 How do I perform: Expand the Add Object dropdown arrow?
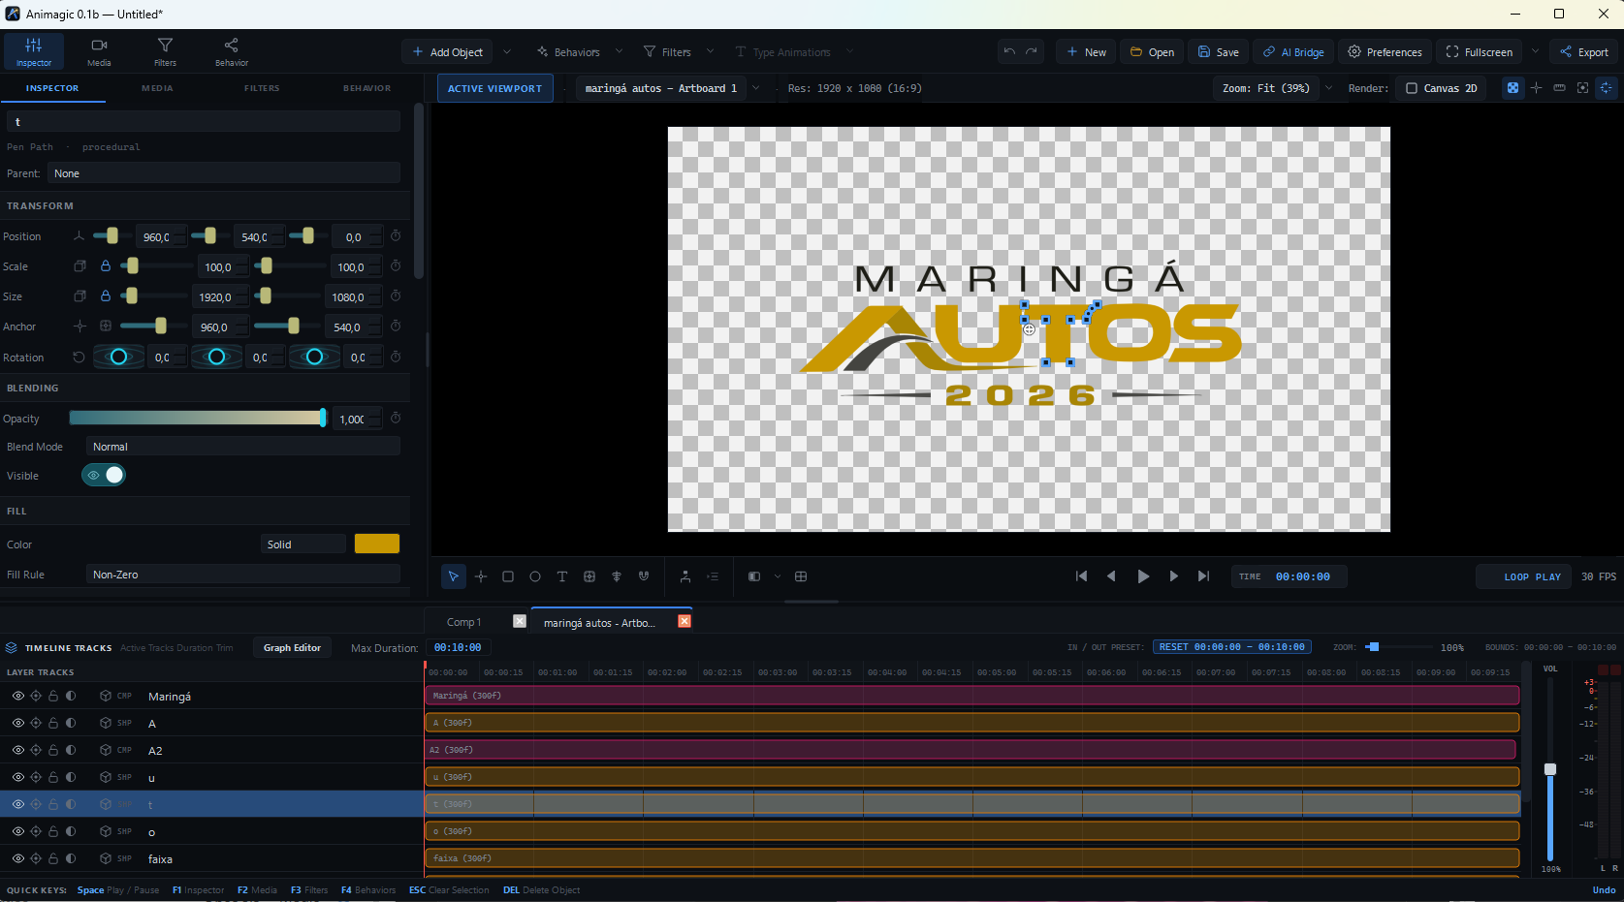(x=506, y=52)
